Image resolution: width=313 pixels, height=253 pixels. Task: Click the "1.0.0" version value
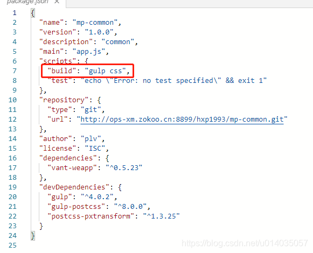pyautogui.click(x=99, y=32)
